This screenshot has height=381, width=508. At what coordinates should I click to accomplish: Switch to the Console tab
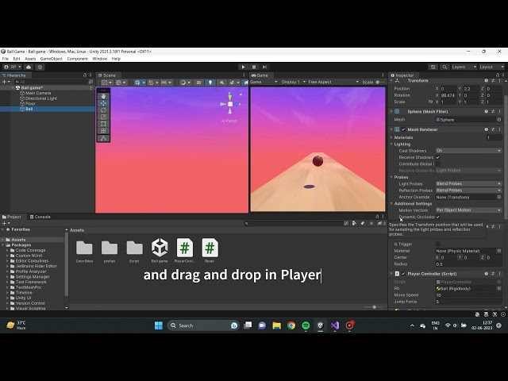tap(40, 217)
